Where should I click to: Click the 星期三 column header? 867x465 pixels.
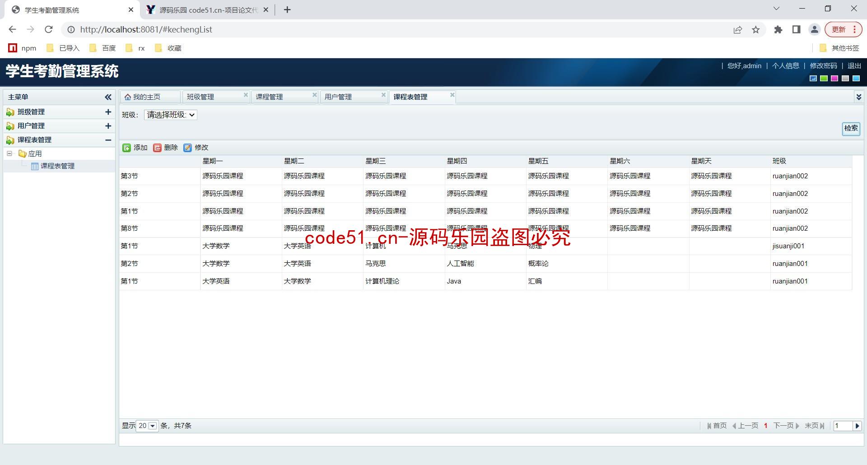[x=404, y=161]
